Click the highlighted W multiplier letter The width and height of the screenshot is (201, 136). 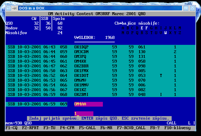pos(165,33)
